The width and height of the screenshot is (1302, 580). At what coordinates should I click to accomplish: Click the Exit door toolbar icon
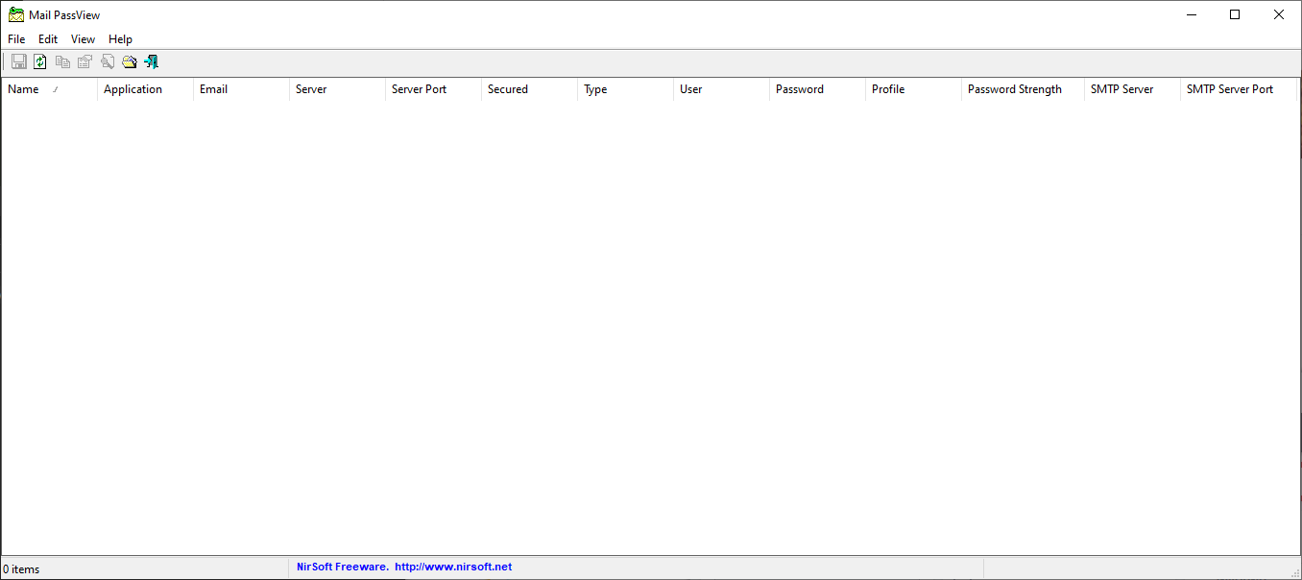coord(151,62)
